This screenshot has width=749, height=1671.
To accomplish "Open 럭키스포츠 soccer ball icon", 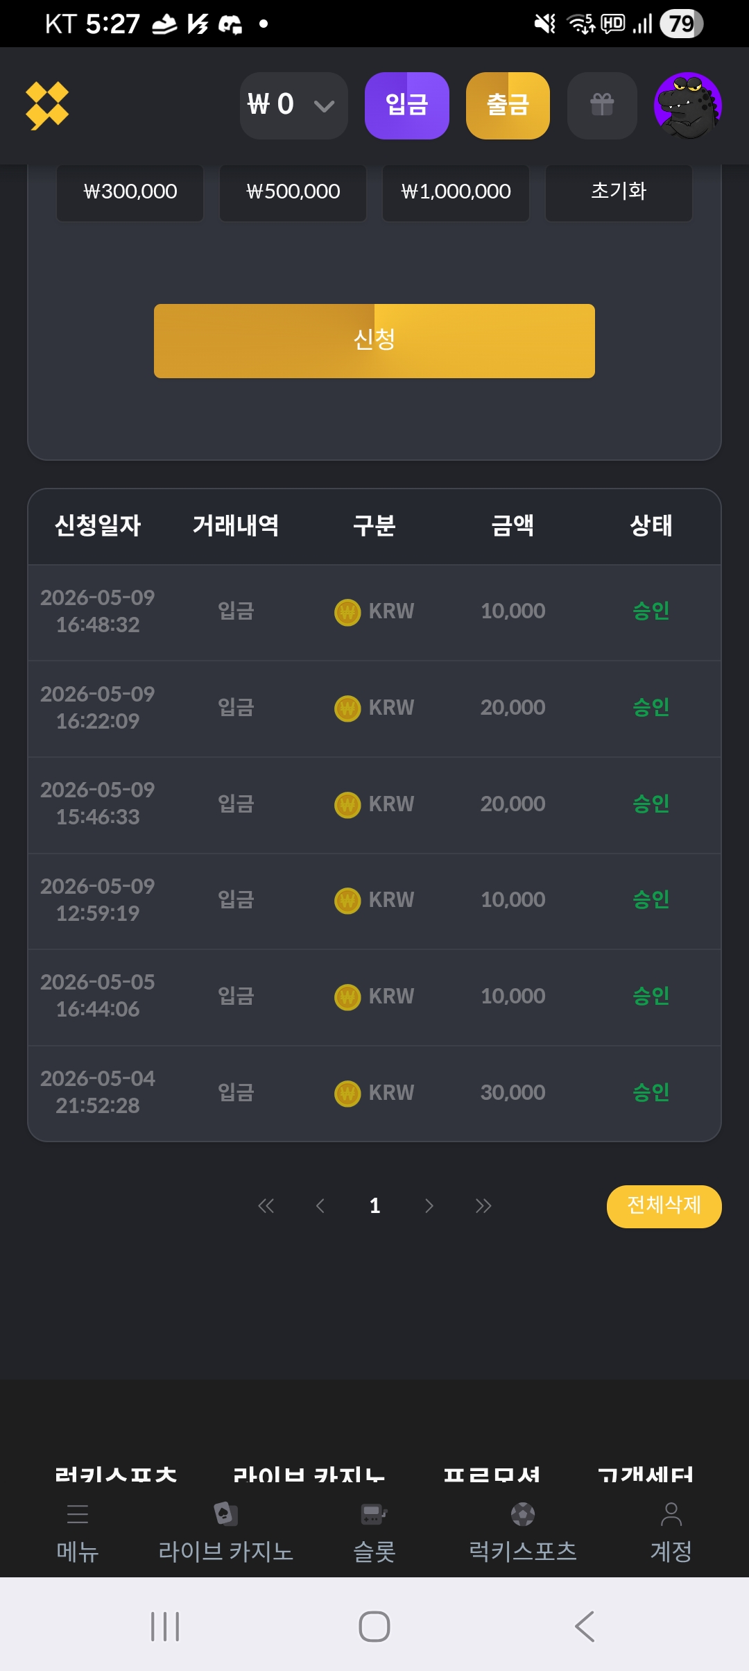I will point(523,1513).
